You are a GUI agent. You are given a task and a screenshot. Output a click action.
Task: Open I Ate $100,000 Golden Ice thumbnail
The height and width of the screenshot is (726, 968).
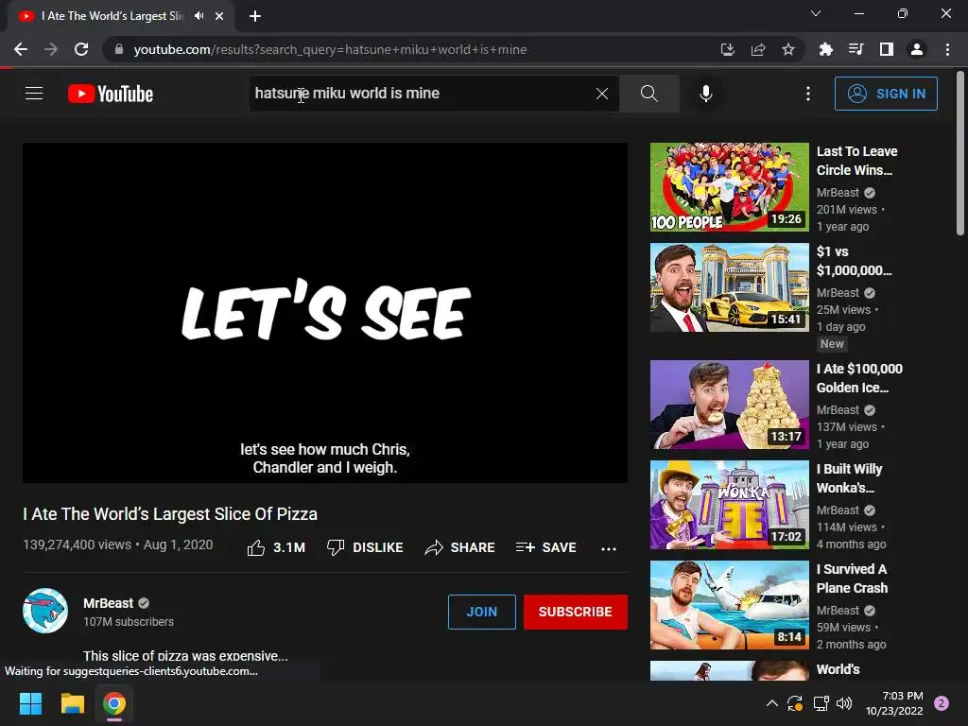(729, 405)
